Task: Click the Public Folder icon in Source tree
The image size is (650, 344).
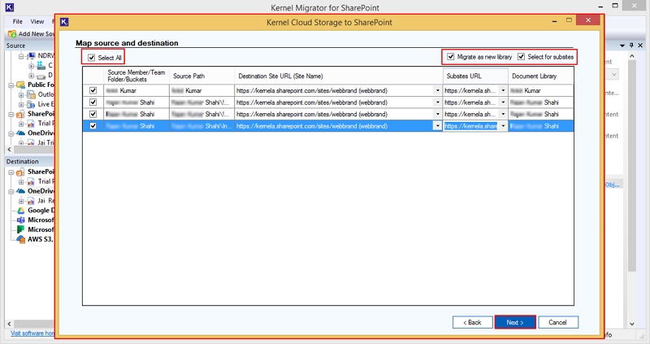Action: tap(21, 85)
